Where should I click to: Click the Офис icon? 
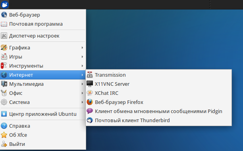(4, 93)
